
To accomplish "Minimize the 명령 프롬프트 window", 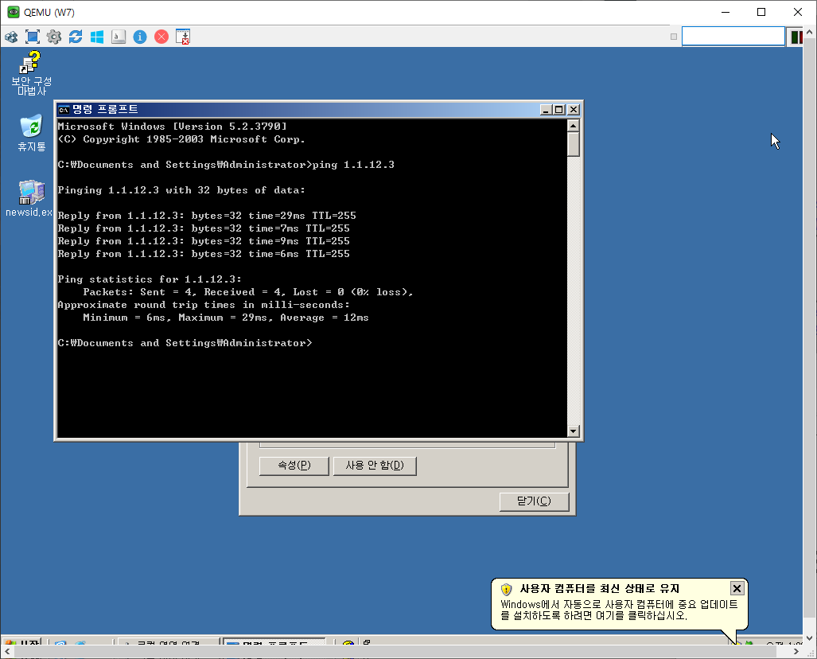I will [546, 110].
